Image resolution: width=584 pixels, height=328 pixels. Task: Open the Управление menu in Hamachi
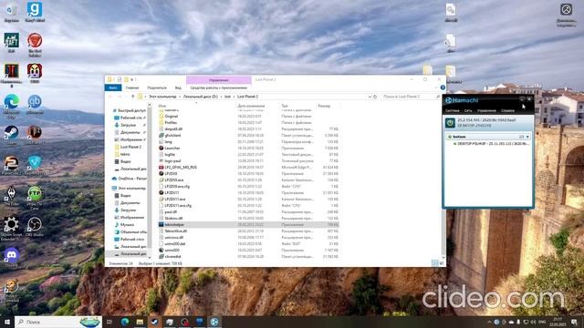(486, 111)
